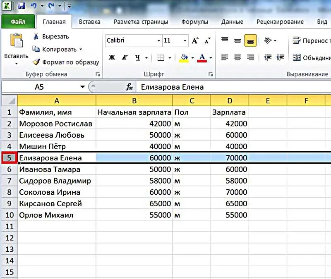Expand the fill color dropdown arrow
Screen dimensions: 331x279
point(192,57)
